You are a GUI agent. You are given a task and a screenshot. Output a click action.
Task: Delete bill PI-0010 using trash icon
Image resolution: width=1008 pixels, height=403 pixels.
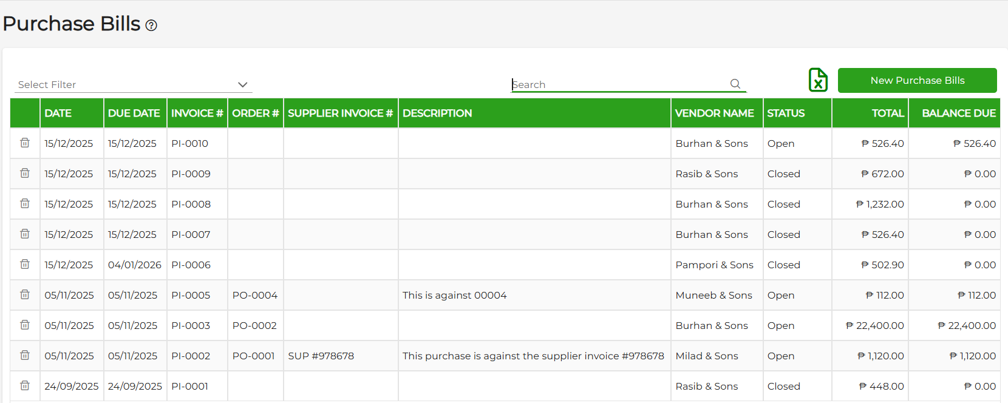25,143
